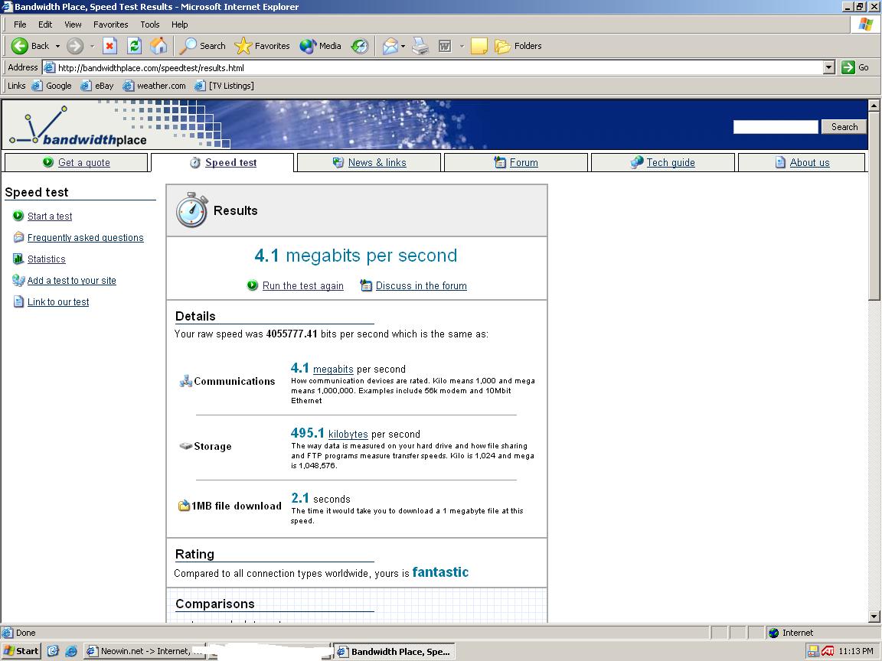Expand the address bar dropdown arrow
Image resolution: width=882 pixels, height=661 pixels.
pyautogui.click(x=828, y=67)
